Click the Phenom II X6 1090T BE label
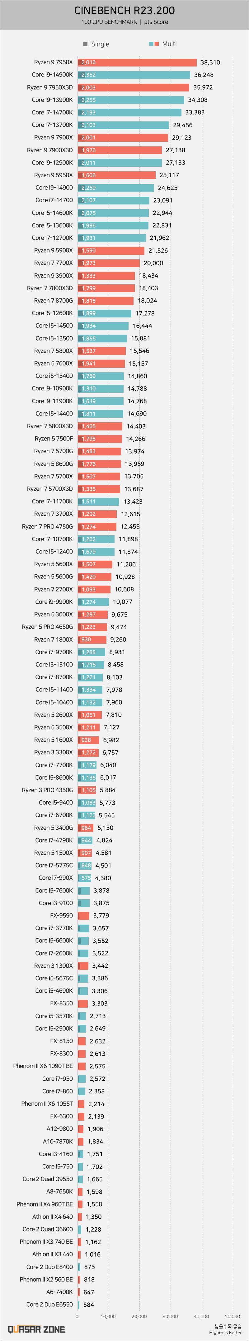Image resolution: width=249 pixels, height=1341 pixels. (43, 1066)
